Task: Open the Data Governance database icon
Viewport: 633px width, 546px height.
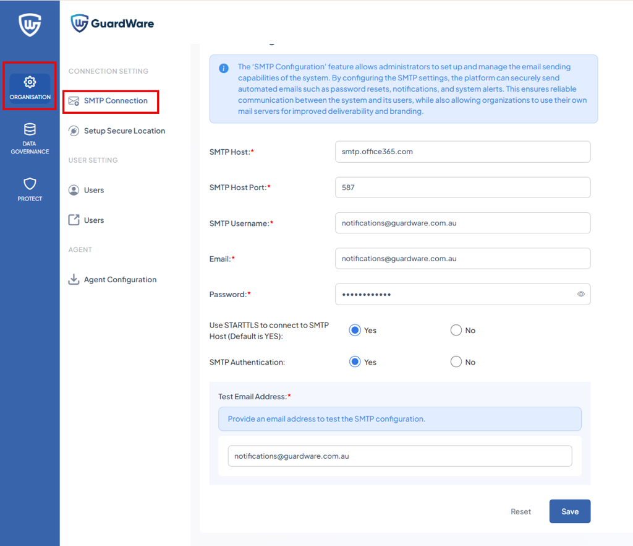Action: (x=30, y=129)
